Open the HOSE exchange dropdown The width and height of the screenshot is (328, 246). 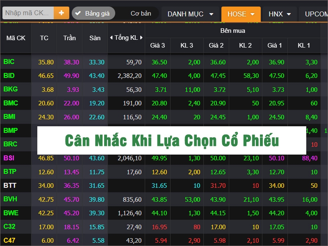[241, 14]
